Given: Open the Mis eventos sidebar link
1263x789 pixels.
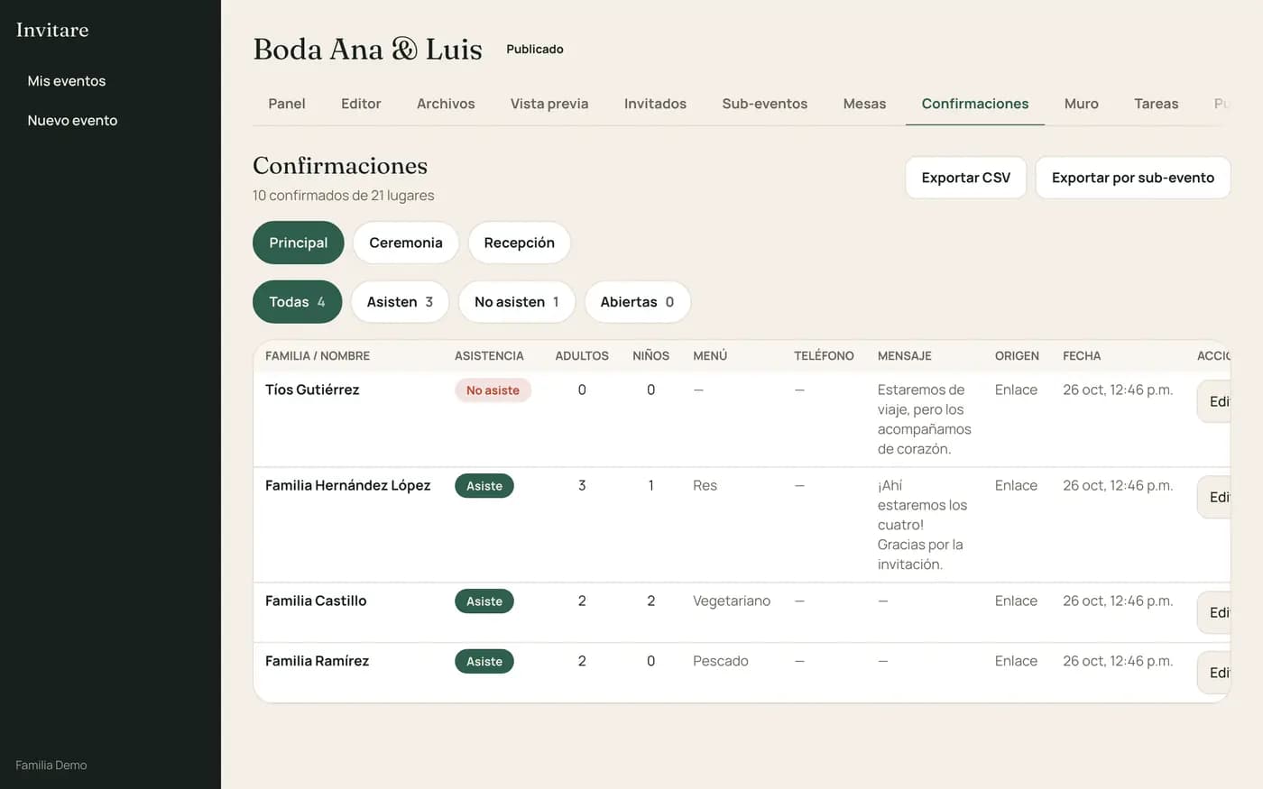Looking at the screenshot, I should pyautogui.click(x=67, y=81).
